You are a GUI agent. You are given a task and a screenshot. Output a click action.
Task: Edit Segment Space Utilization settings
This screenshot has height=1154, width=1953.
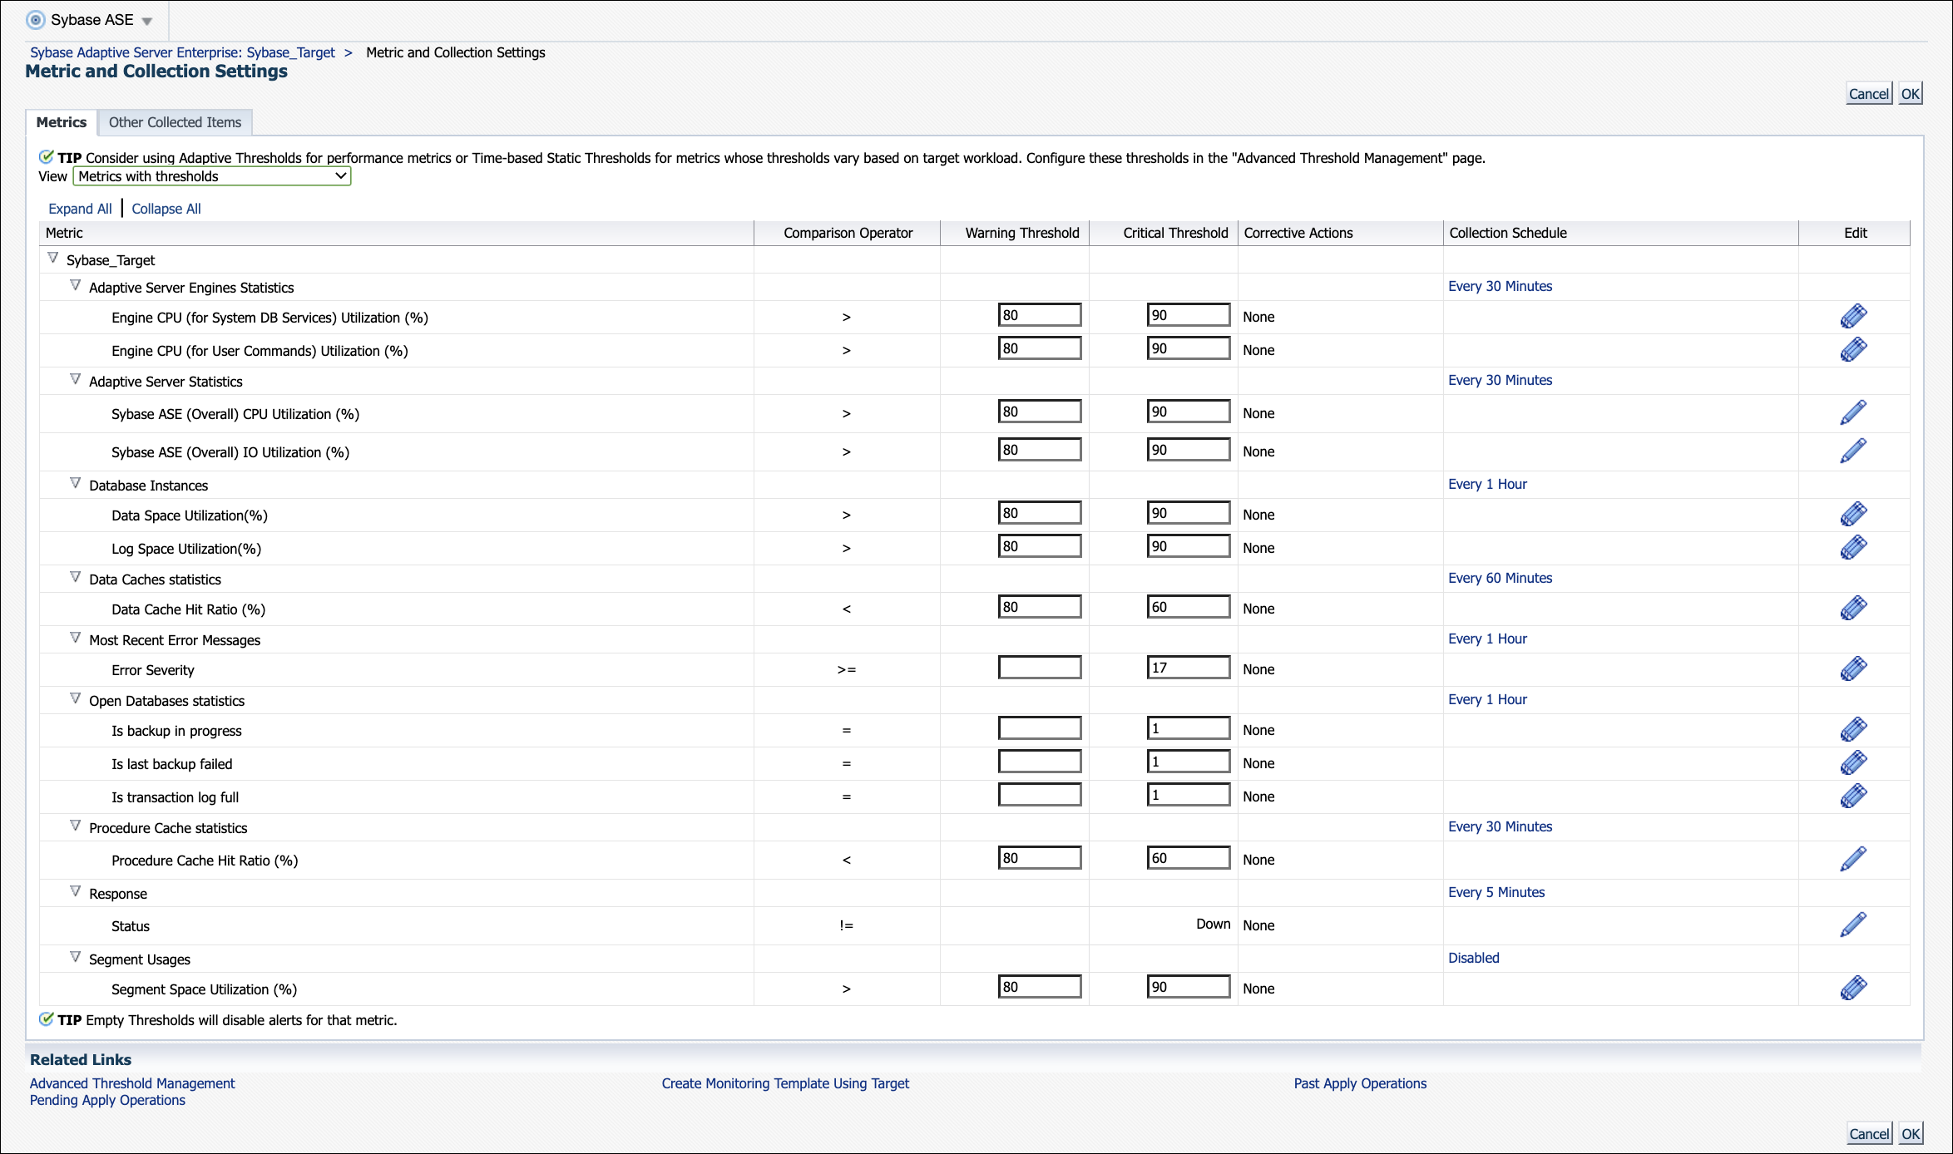[x=1853, y=989]
